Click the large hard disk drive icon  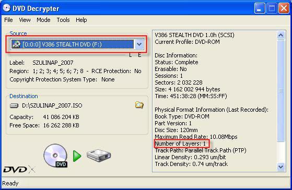[99, 156]
